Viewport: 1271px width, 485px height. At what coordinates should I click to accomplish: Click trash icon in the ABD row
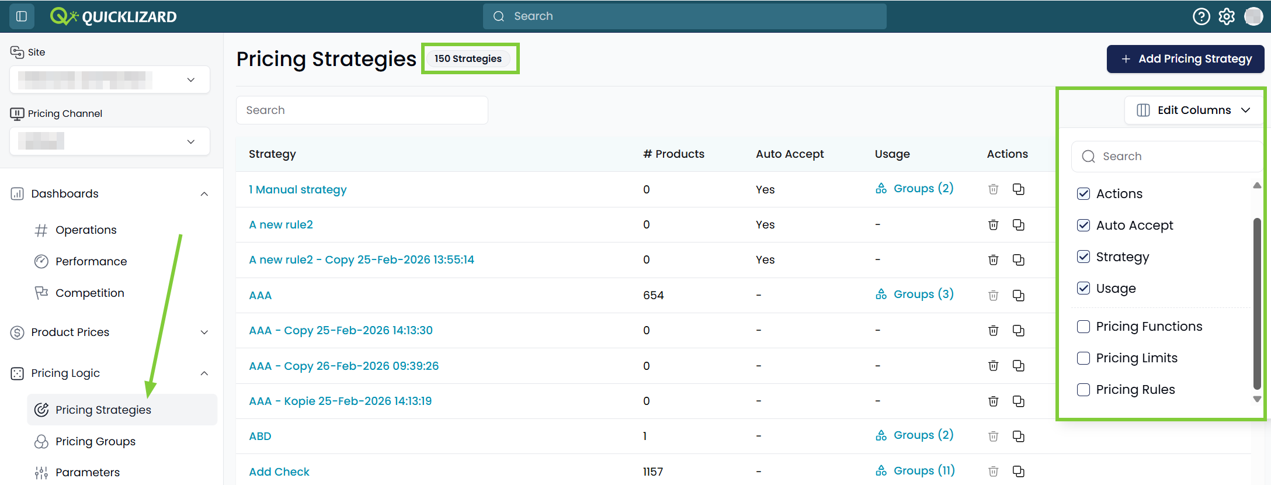coord(993,437)
